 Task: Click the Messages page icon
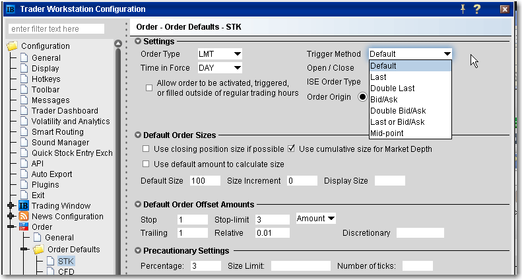pos(24,100)
